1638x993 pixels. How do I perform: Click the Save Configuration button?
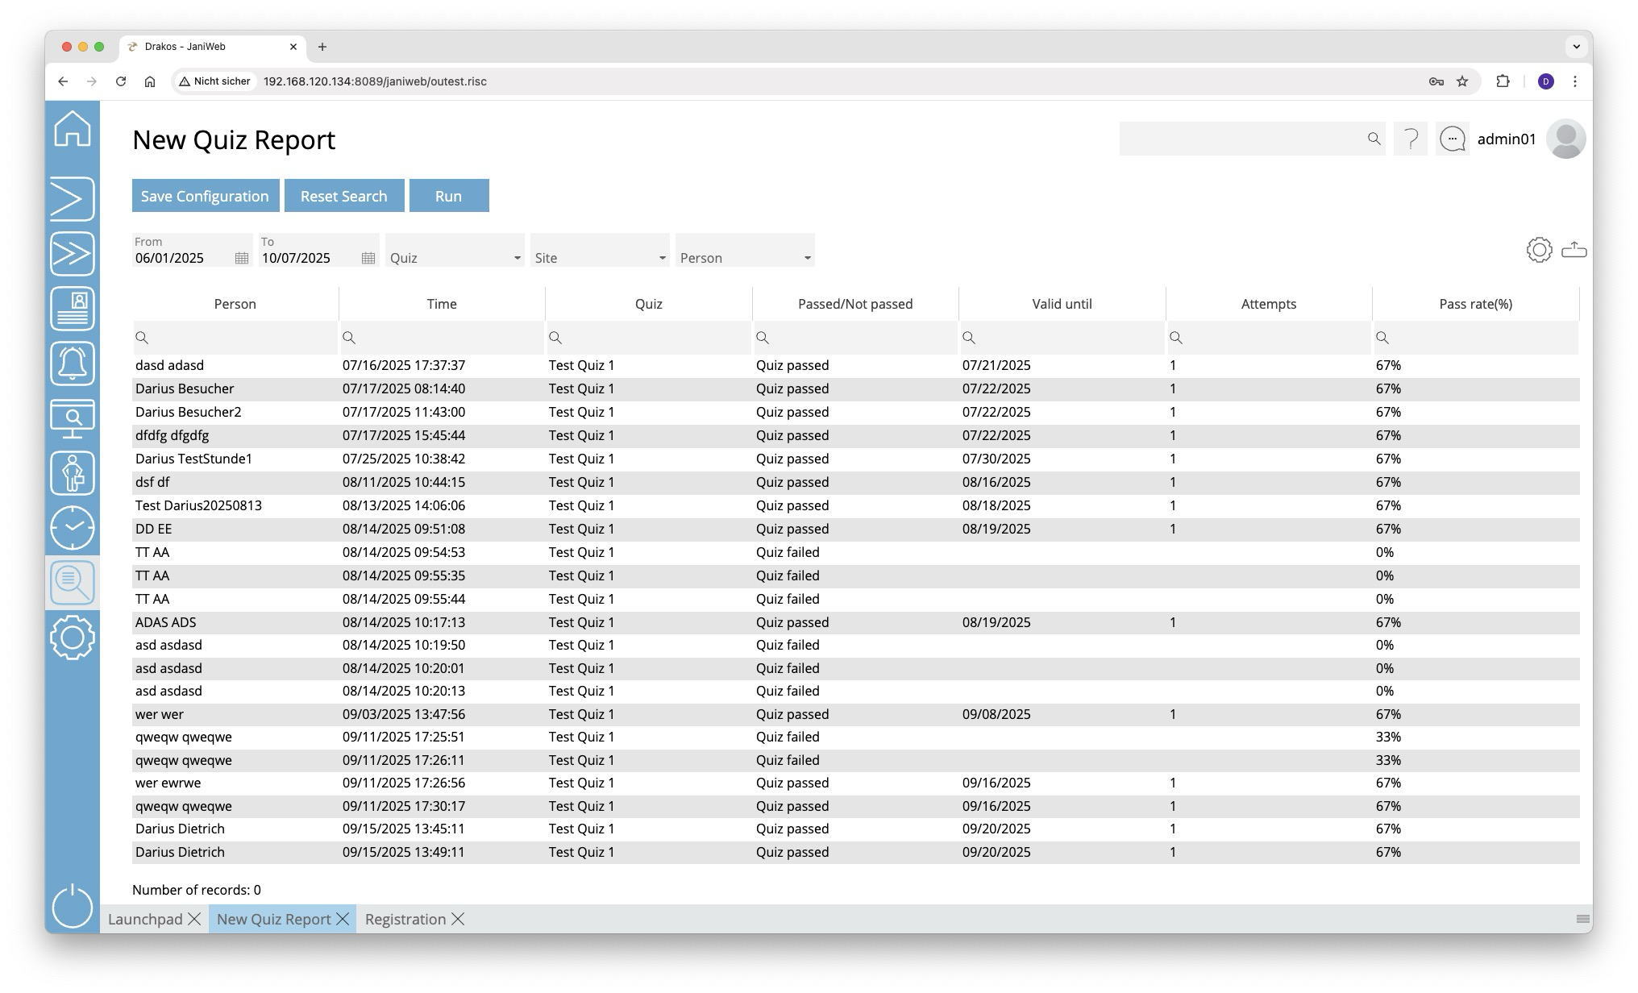[205, 196]
